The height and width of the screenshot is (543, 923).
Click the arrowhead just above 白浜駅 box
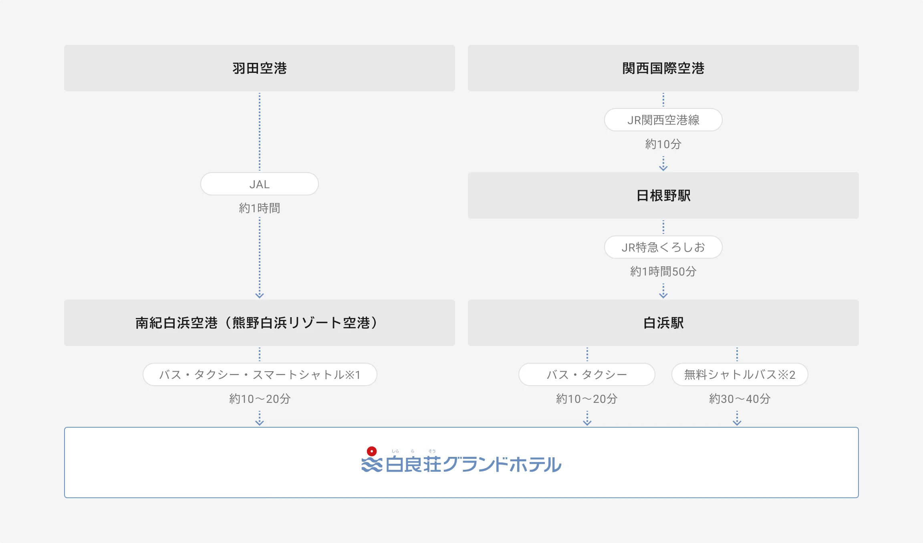[x=663, y=296]
